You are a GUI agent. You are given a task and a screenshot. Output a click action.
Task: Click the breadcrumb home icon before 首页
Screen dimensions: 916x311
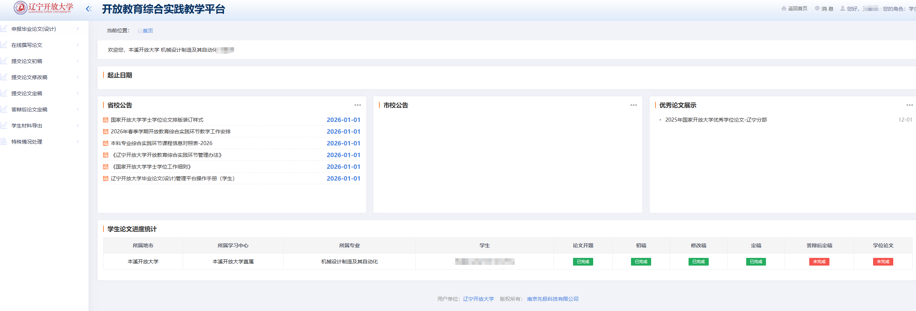(140, 31)
